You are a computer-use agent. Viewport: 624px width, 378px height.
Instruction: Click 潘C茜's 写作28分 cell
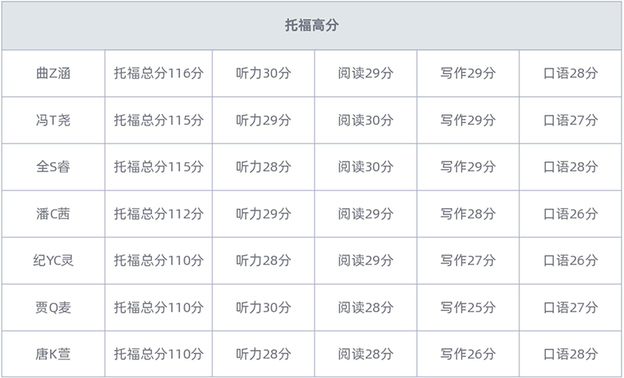(x=468, y=214)
